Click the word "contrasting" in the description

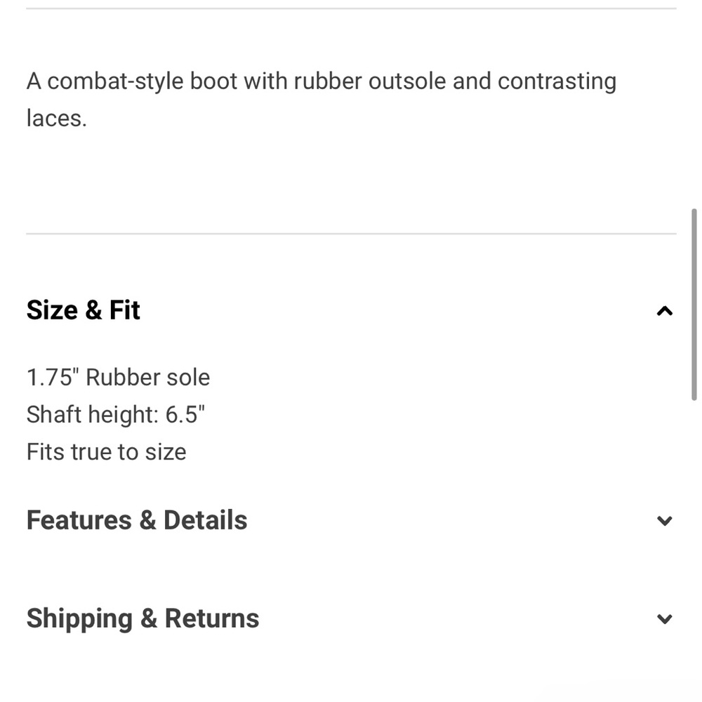coord(557,81)
